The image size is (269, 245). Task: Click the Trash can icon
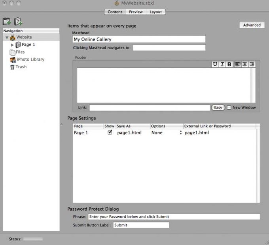pos(12,67)
